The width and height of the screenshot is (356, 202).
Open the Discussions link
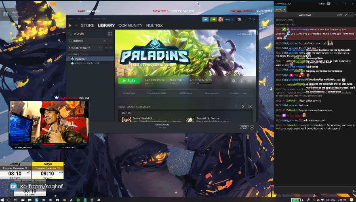point(211,93)
